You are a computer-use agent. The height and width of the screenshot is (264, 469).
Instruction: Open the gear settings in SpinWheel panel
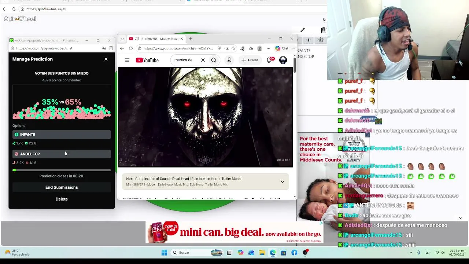point(321,40)
